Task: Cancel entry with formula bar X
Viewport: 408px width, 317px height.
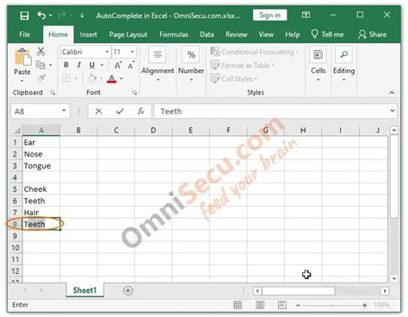Action: click(98, 111)
